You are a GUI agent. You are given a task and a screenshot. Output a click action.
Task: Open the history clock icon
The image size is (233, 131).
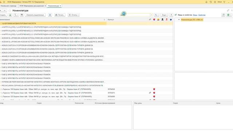pyautogui.click(x=210, y=2)
